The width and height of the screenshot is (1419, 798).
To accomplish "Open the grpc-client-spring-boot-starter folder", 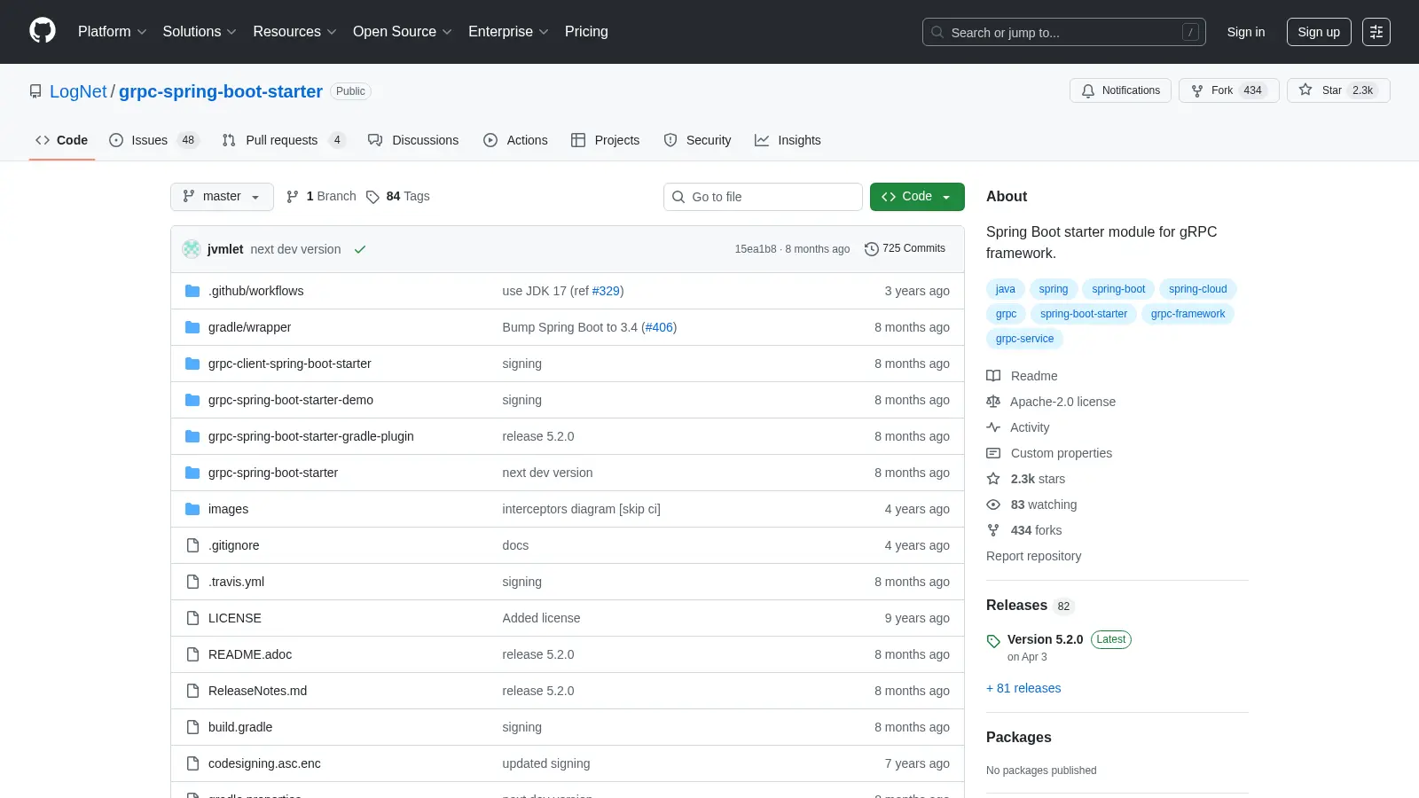I will point(290,364).
